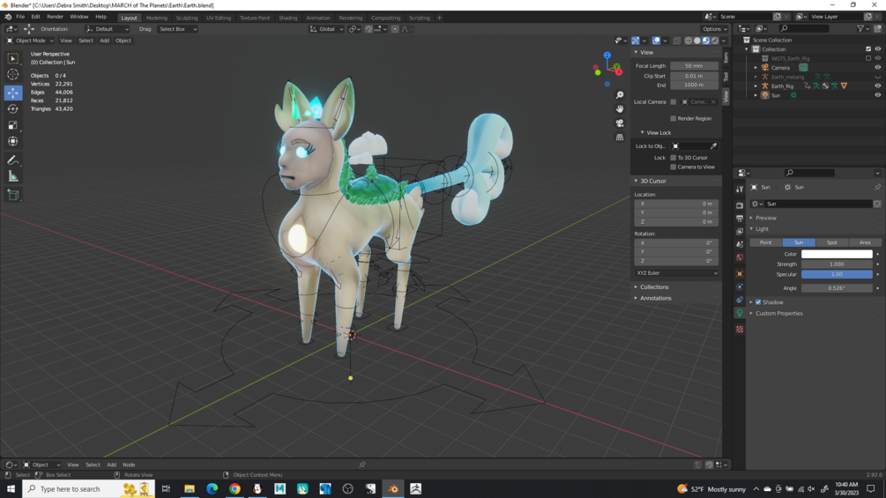Enable Lock Camera to View checkbox

(673, 167)
